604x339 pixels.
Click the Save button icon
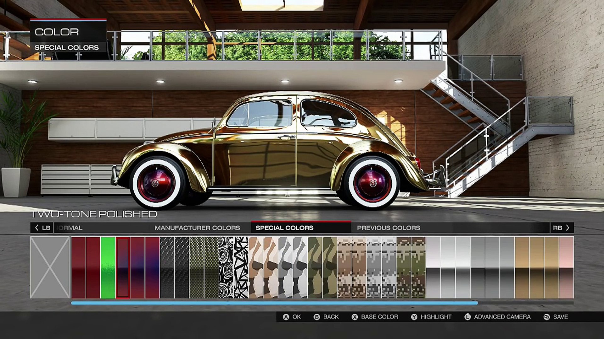coord(547,317)
